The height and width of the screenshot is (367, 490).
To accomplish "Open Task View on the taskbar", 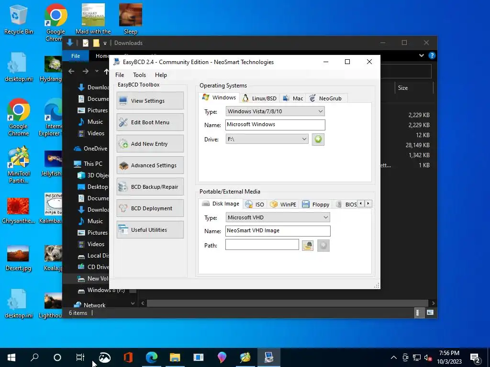I will (80, 357).
